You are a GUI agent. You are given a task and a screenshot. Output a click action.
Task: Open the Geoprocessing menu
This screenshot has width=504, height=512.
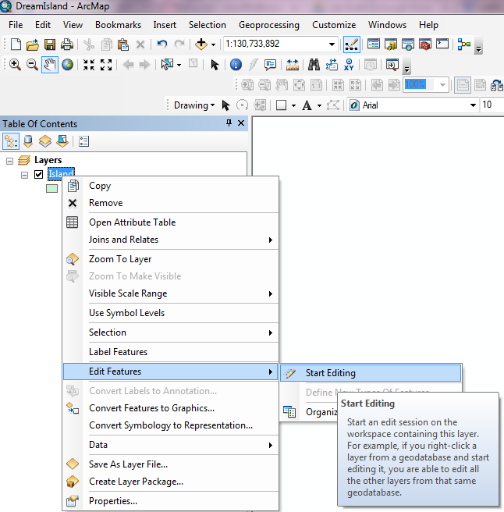(269, 25)
